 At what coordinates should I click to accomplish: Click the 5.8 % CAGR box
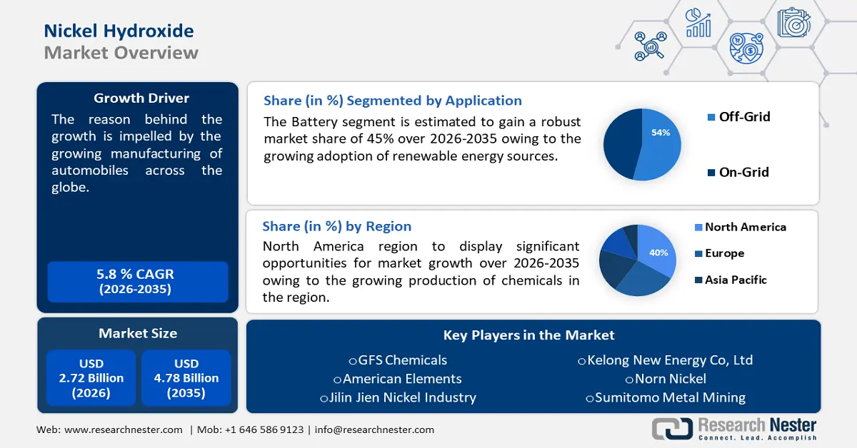138,282
